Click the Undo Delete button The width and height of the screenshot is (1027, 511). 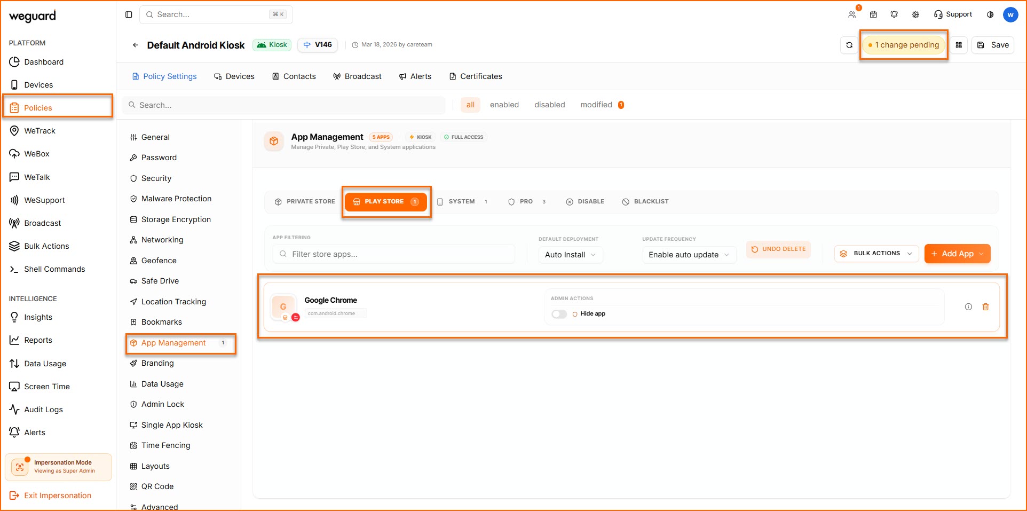[778, 249]
